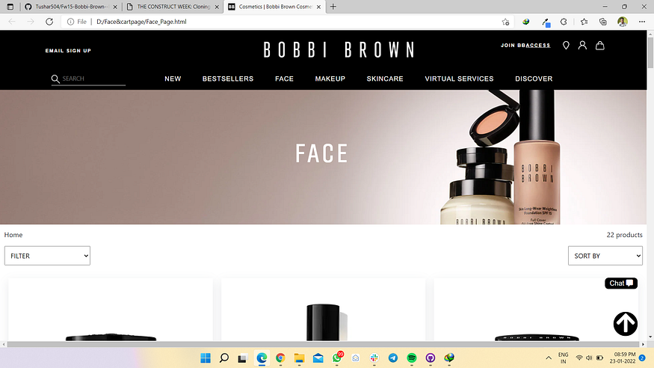Click the vertical page scrollbar thumb

[x=650, y=54]
